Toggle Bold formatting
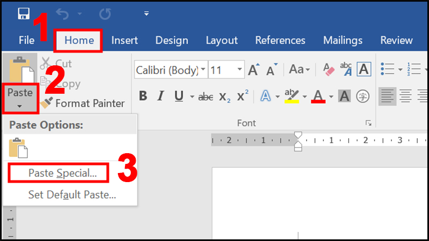Viewport: 429px width, 241px height. click(143, 96)
